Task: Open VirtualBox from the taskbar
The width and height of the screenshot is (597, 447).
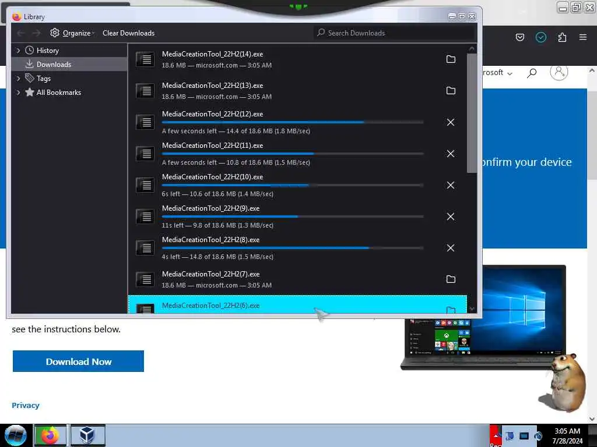Action: point(87,435)
